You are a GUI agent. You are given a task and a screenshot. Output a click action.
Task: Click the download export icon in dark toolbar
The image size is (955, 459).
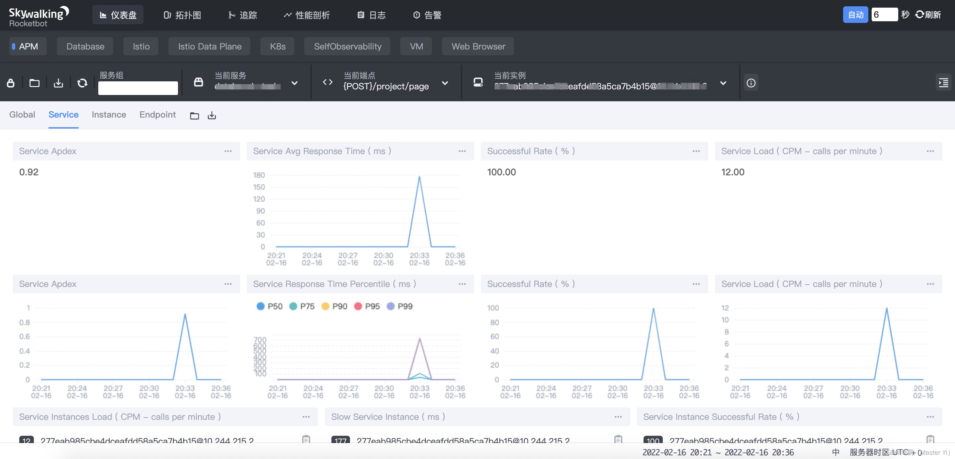[x=58, y=83]
